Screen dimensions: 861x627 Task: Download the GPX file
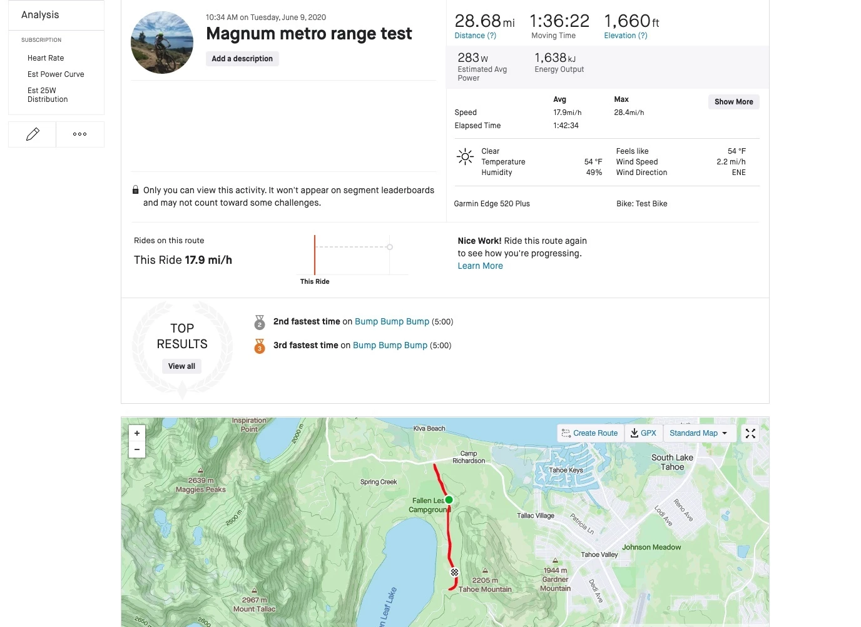pyautogui.click(x=643, y=433)
